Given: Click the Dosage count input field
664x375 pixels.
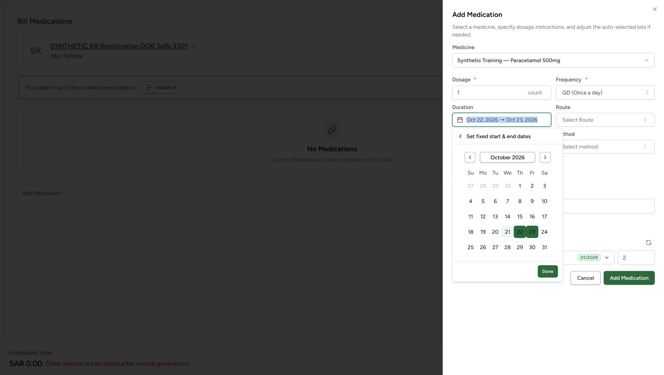Looking at the screenshot, I should pyautogui.click(x=501, y=93).
